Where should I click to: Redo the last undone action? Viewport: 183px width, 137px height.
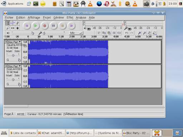(132, 33)
